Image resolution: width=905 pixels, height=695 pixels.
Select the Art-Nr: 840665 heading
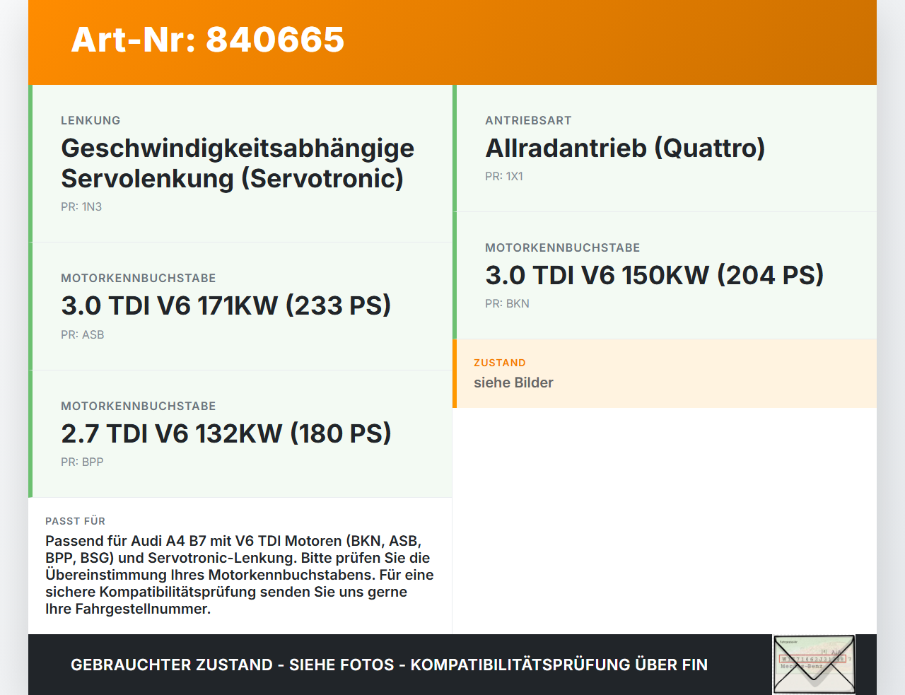208,40
